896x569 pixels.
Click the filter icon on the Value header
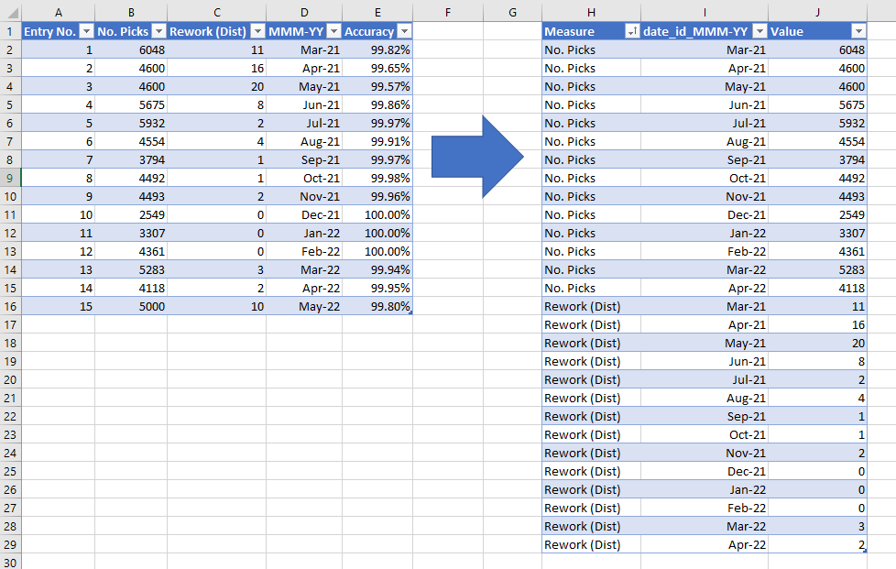point(858,30)
